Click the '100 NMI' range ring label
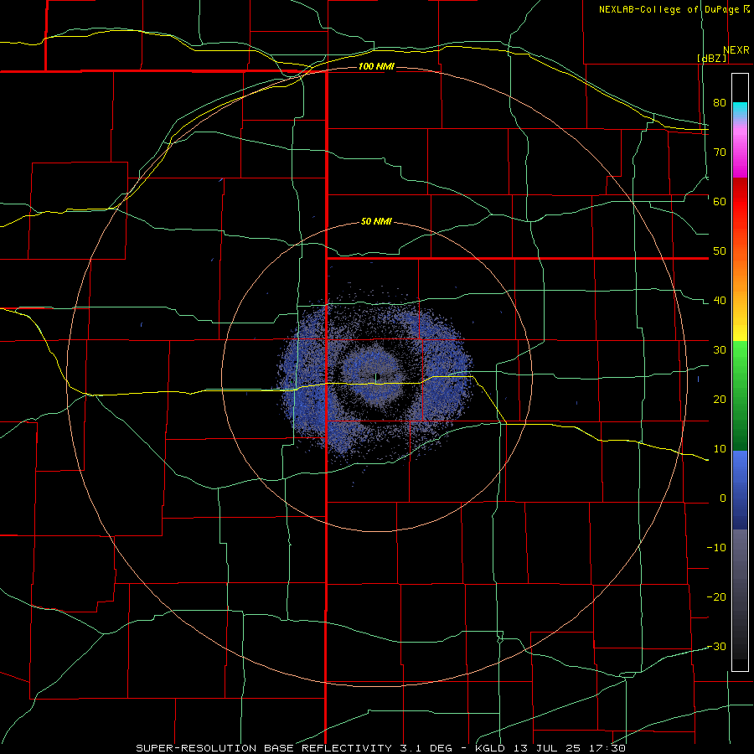The width and height of the screenshot is (754, 754). pos(376,66)
